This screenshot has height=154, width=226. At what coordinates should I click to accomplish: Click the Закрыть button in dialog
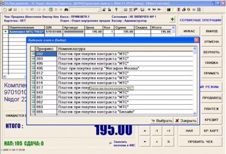(x=186, y=121)
